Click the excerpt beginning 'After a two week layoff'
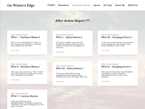 [26, 44]
